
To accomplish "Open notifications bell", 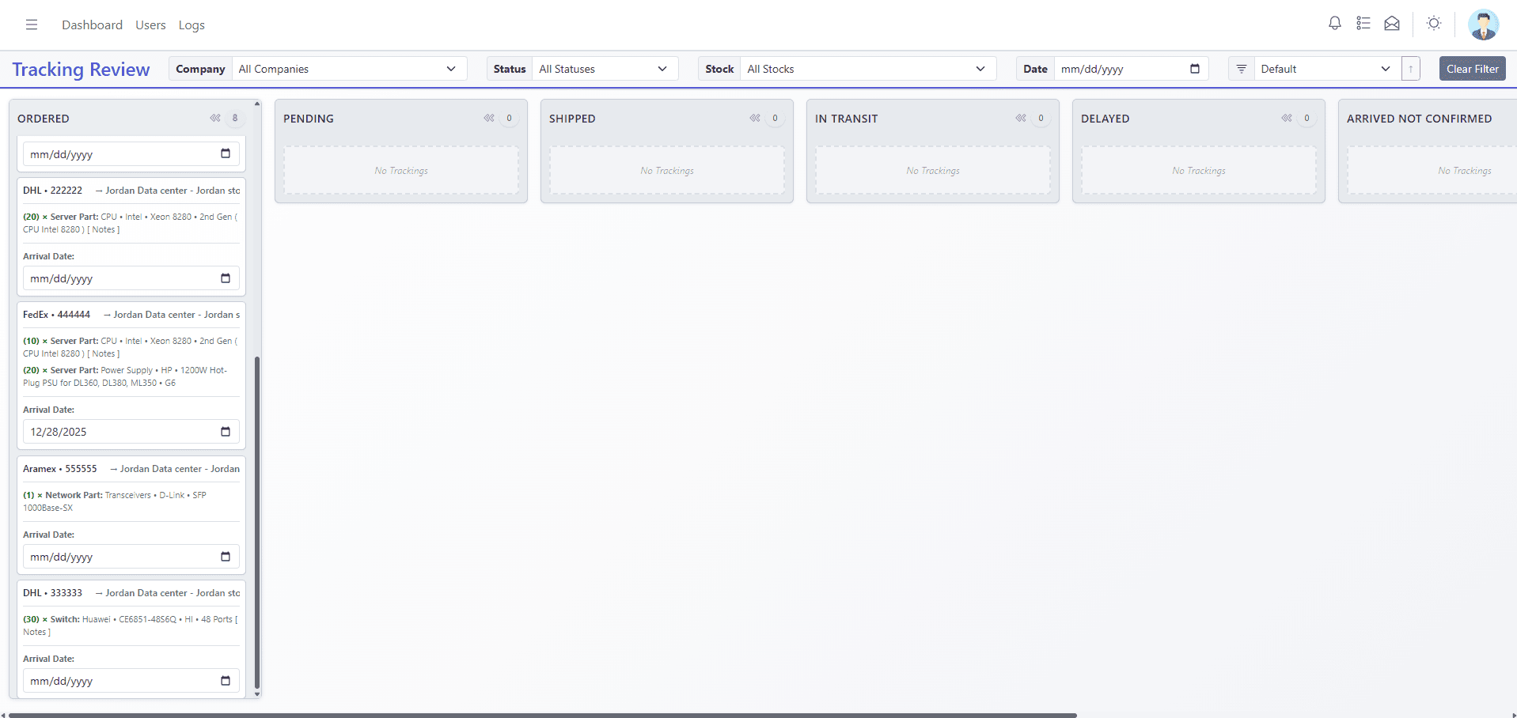I will click(1335, 24).
